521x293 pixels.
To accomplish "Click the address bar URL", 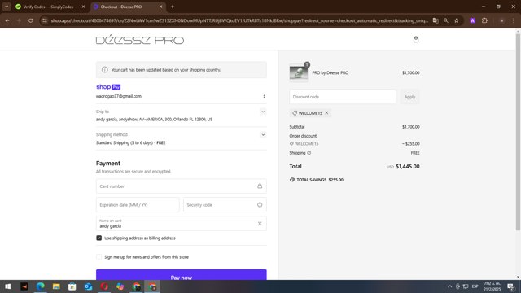I will (239, 20).
